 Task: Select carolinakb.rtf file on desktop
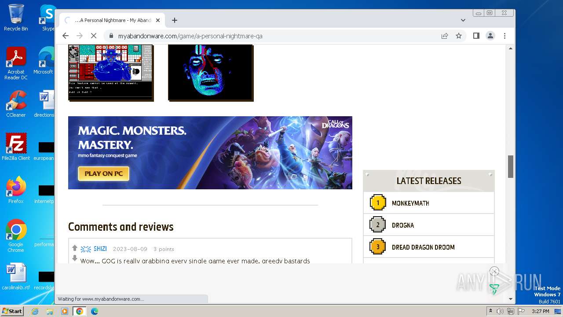click(16, 276)
